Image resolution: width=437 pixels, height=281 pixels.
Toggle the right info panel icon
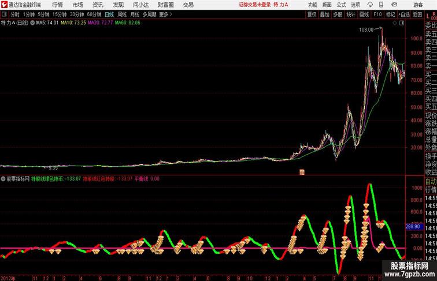click(402, 23)
